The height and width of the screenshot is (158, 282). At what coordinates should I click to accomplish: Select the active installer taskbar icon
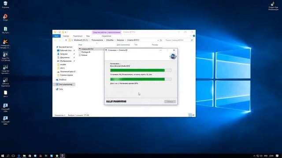click(x=63, y=156)
